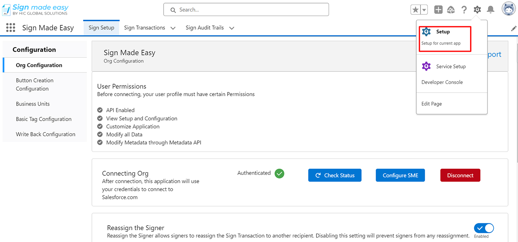Viewport: 518px width, 242px height.
Task: Click inside the Search box
Action: point(246,9)
